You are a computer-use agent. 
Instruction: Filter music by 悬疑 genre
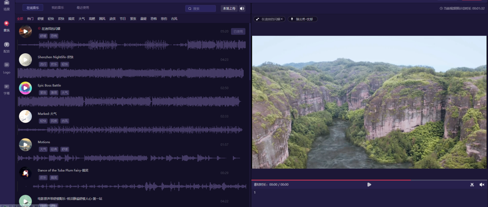(x=143, y=18)
